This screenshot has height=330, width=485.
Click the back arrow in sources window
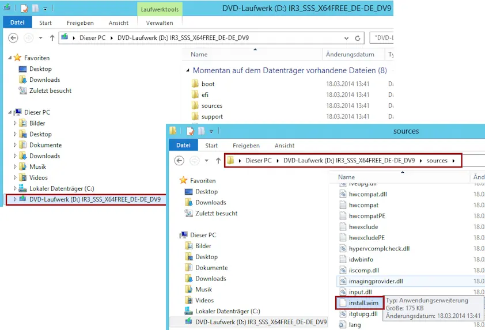[179, 160]
